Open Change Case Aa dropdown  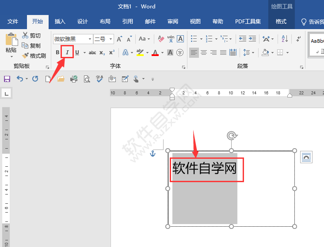(144, 39)
